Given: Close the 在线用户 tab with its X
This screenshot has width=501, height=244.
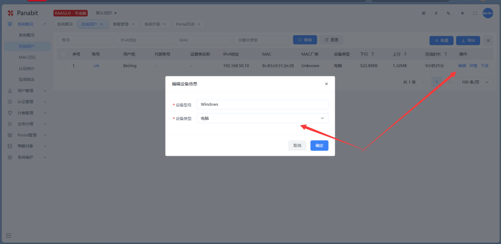Looking at the screenshot, I should click(102, 24).
